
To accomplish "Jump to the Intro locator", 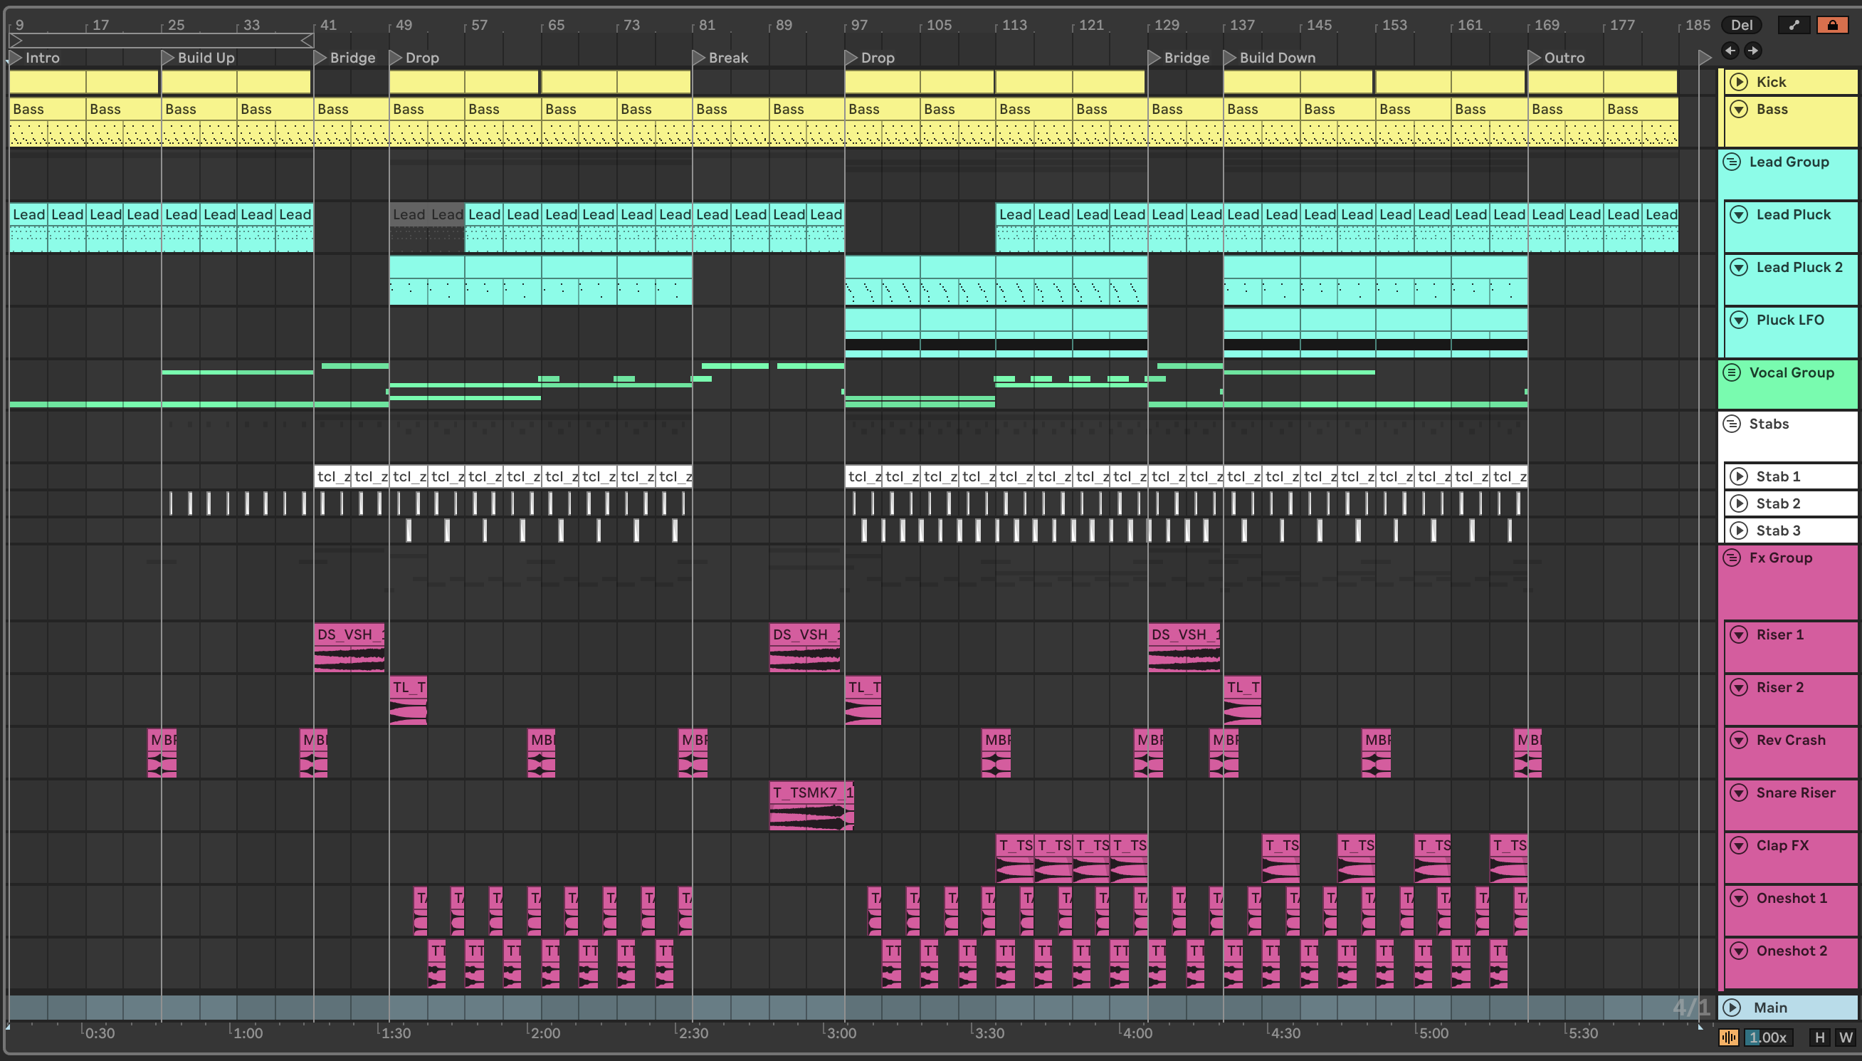I will [x=34, y=58].
